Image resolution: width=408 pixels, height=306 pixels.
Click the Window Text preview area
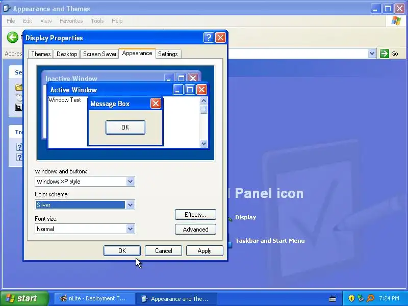click(65, 100)
